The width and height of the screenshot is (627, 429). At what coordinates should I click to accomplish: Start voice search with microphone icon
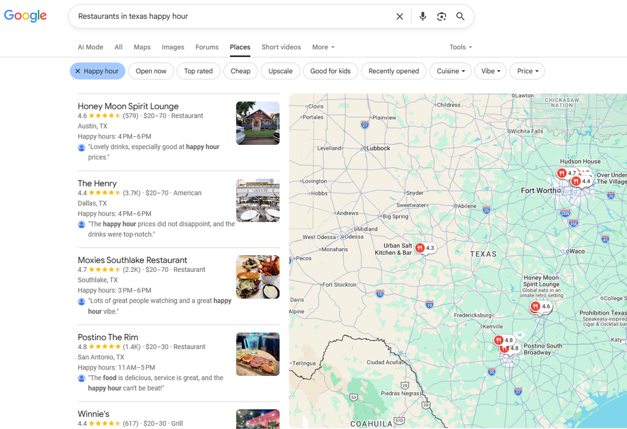(422, 16)
